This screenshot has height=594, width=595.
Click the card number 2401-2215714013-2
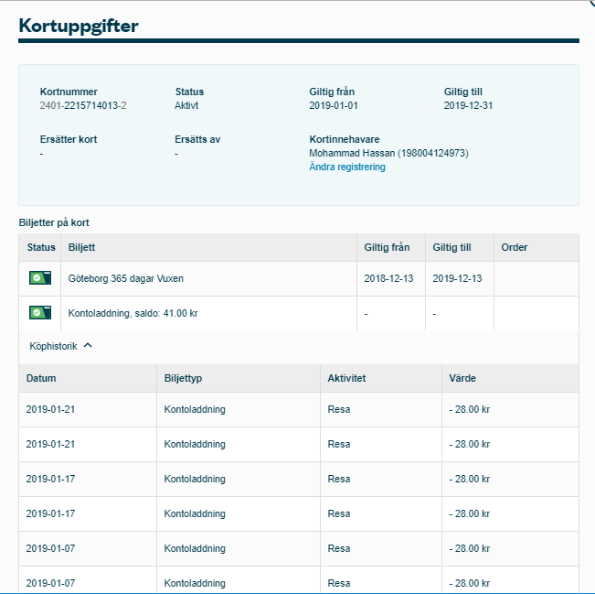click(83, 105)
